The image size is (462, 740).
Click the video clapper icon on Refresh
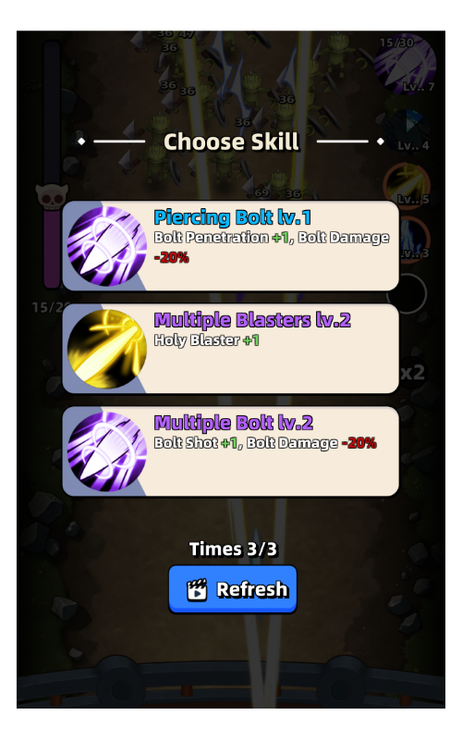click(197, 590)
